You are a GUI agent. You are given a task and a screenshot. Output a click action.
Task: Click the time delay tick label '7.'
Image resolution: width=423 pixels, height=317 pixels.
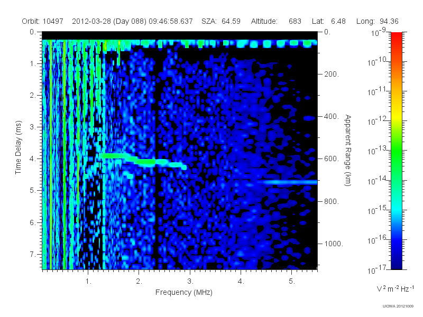pos(32,254)
